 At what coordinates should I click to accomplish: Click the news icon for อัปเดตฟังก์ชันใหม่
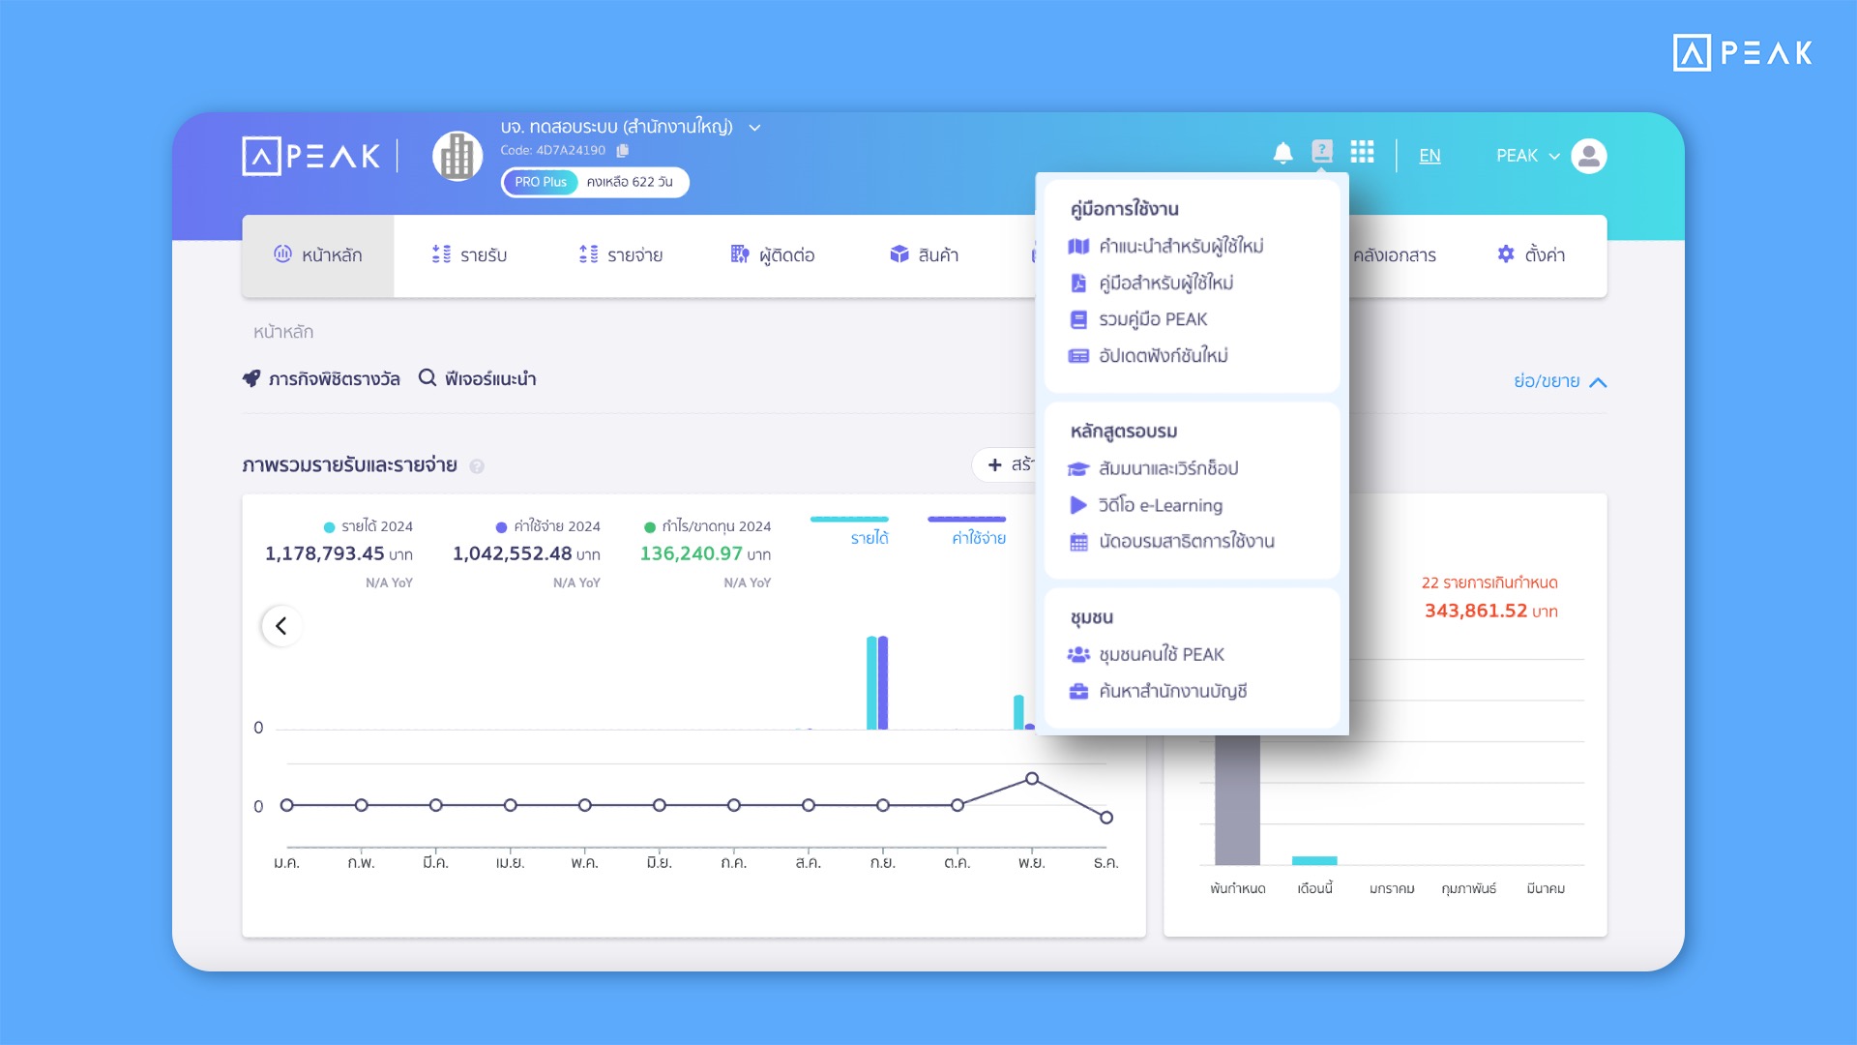(x=1078, y=356)
